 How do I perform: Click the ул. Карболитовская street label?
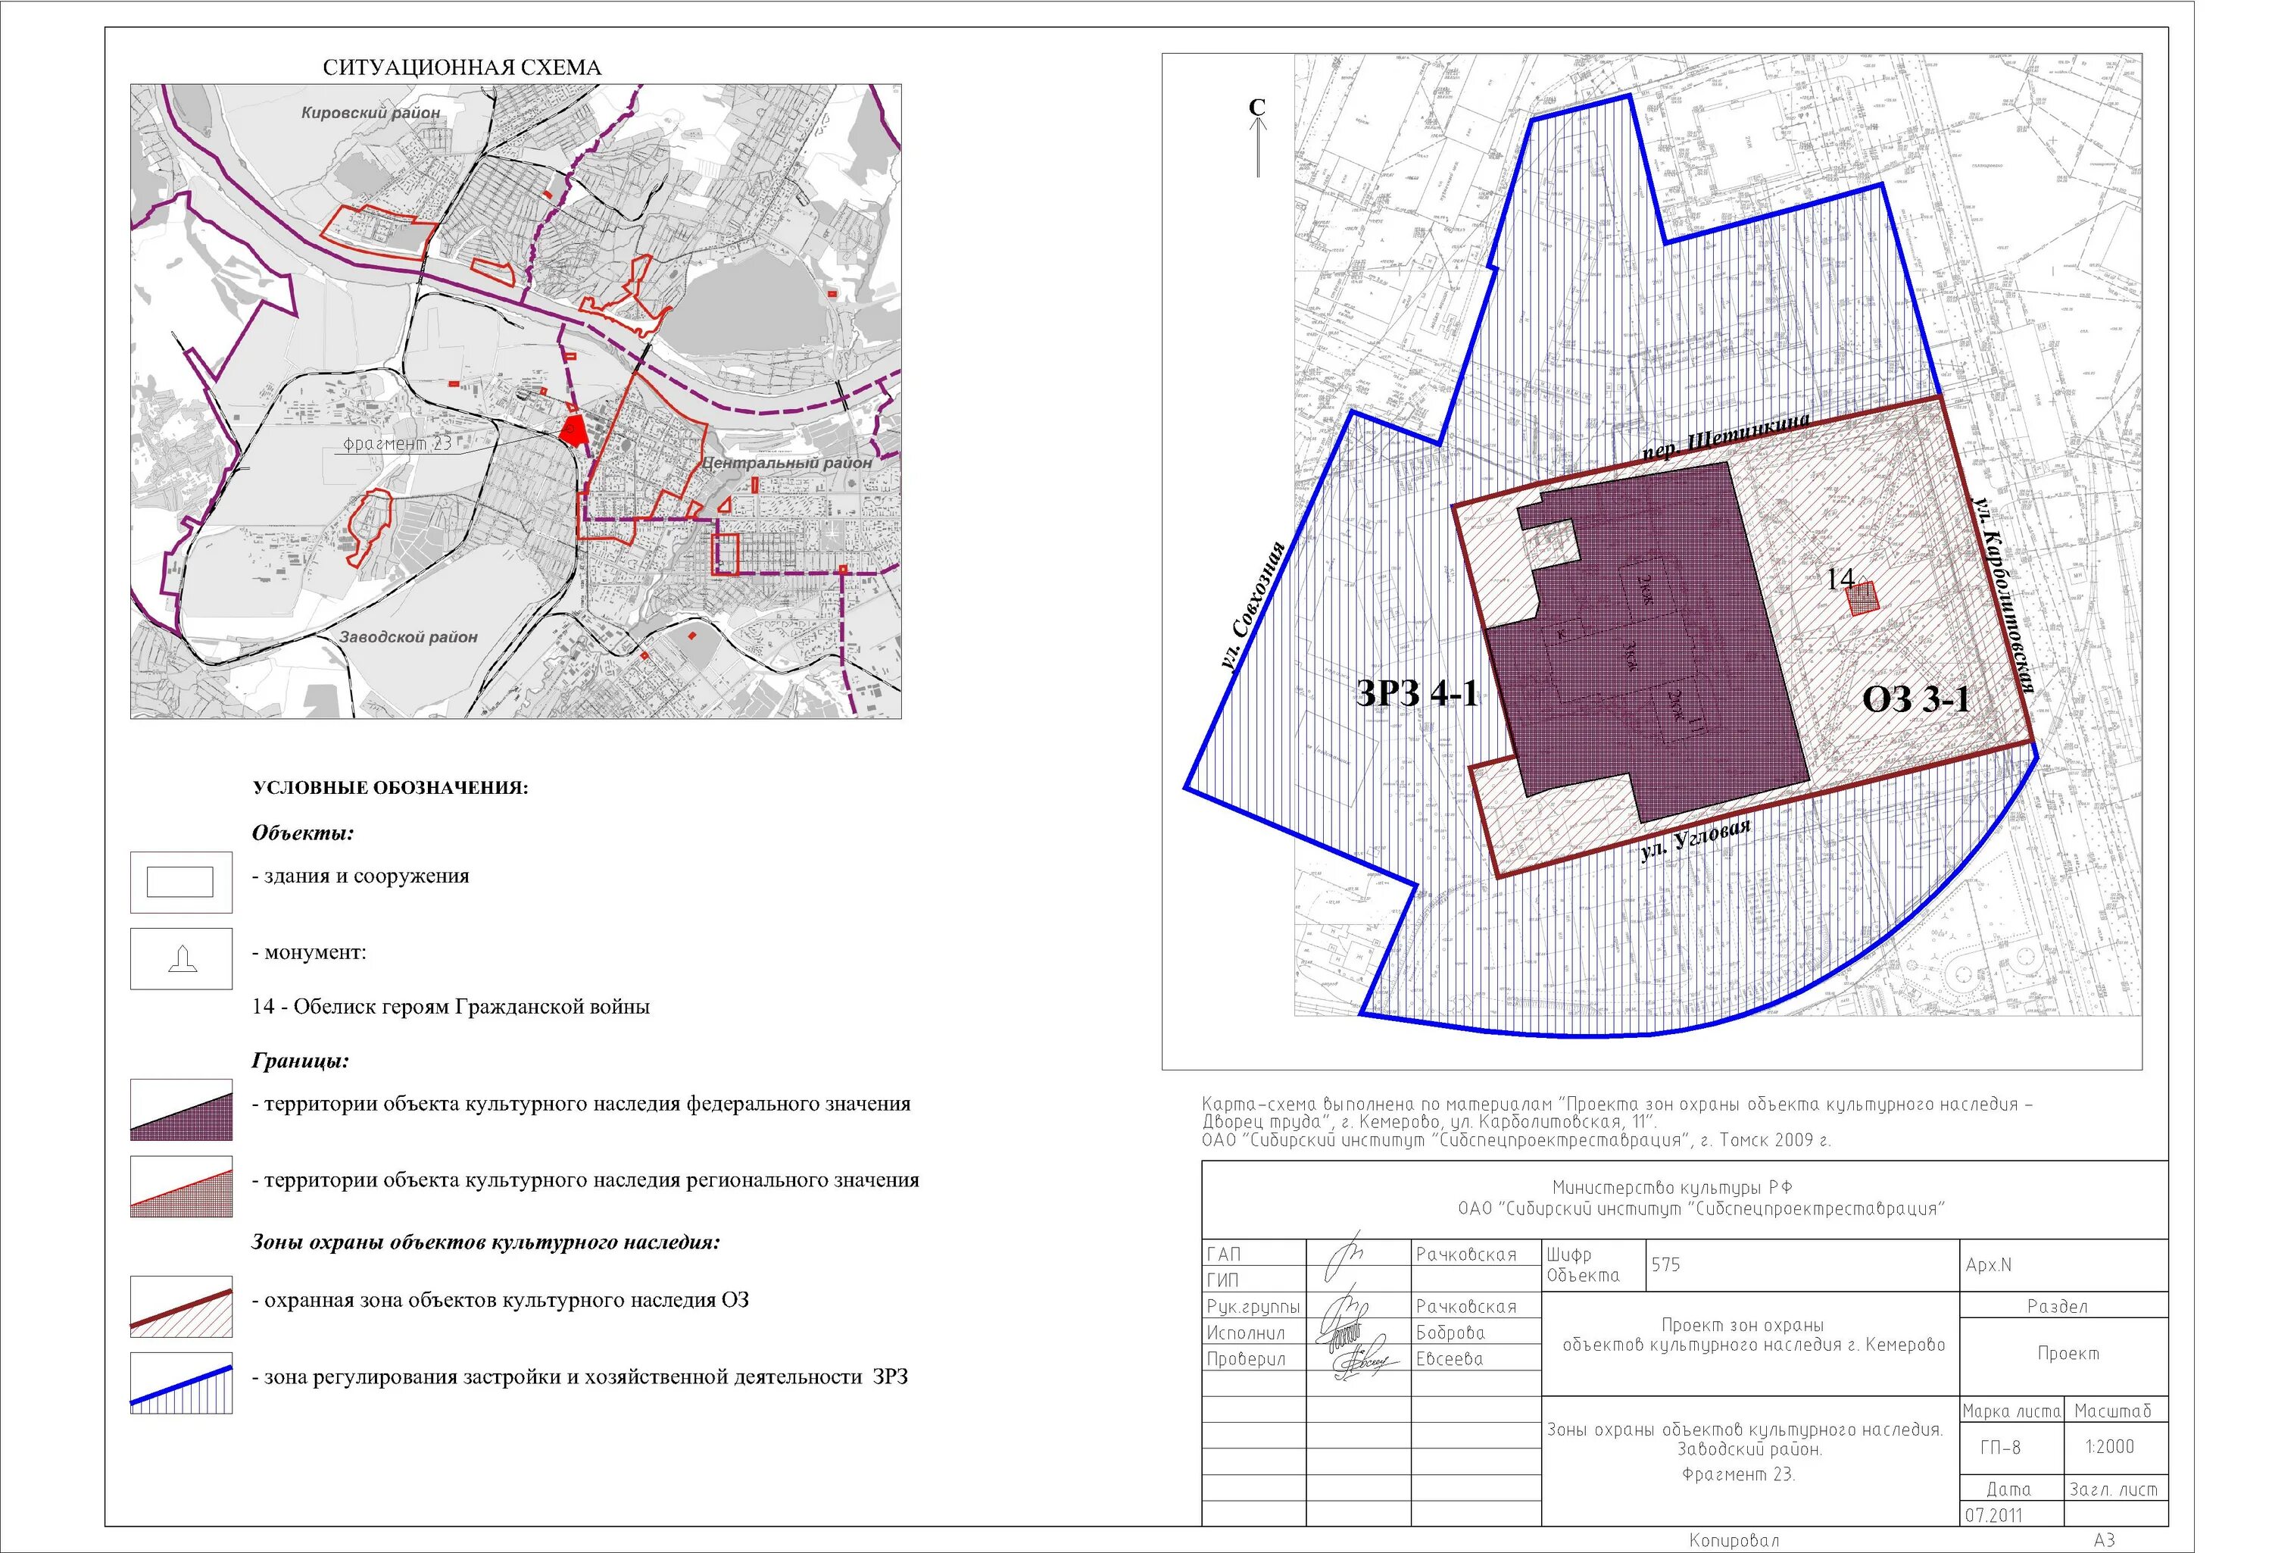pyautogui.click(x=2003, y=595)
